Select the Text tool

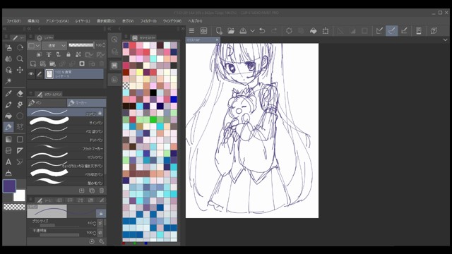pyautogui.click(x=8, y=162)
